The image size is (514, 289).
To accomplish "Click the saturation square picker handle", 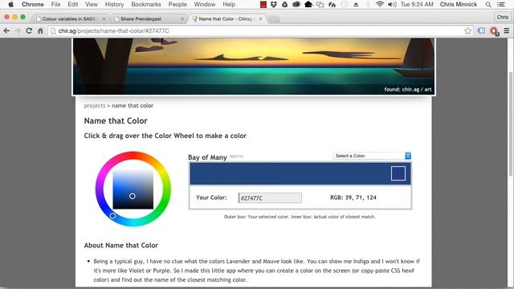I will pyautogui.click(x=132, y=196).
